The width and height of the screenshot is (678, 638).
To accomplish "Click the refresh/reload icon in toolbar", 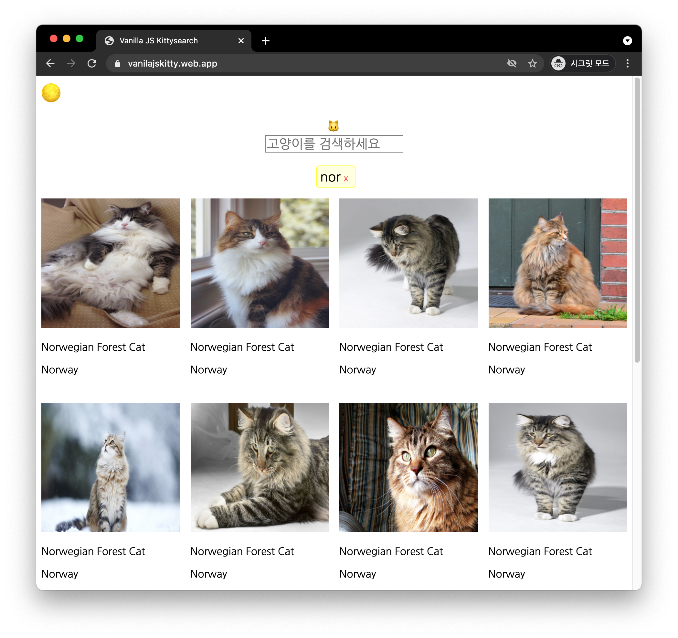I will point(93,64).
